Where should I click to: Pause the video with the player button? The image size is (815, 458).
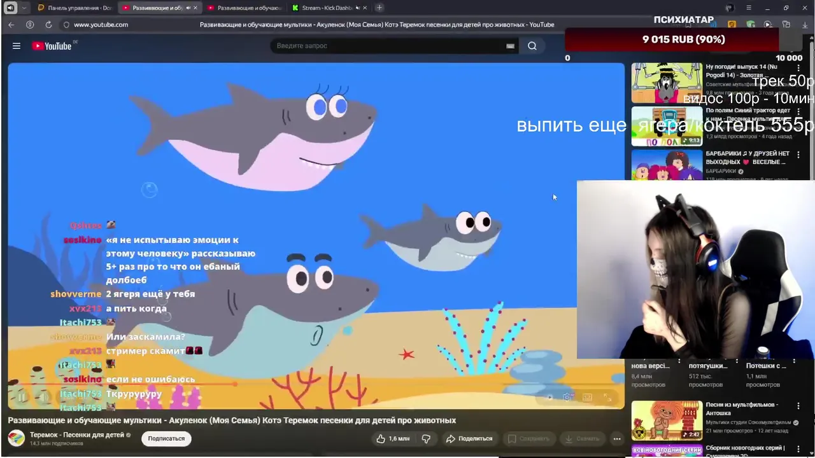click(x=22, y=398)
